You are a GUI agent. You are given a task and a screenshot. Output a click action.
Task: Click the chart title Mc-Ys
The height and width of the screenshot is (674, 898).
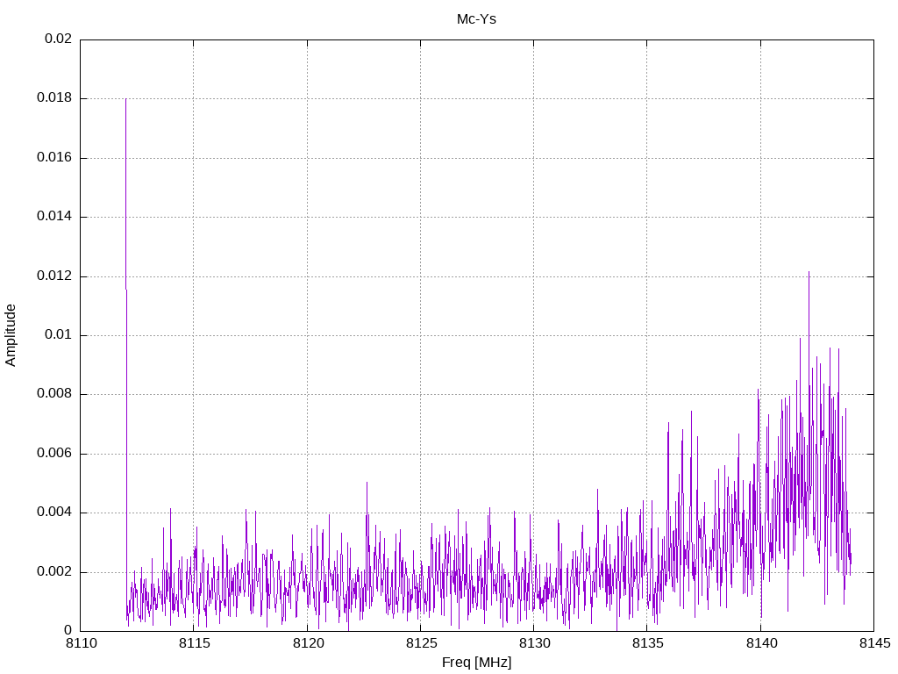point(476,18)
